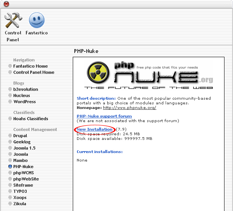Viewport: 233px width, 211px height.
Task: Click the grey bullet beside phpWebSite
Action: (x=10, y=179)
